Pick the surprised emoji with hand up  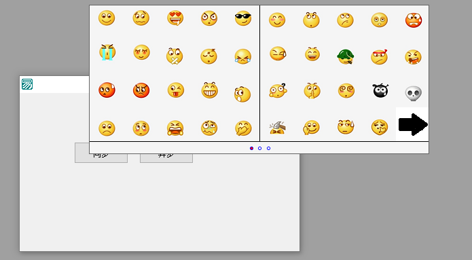(242, 94)
